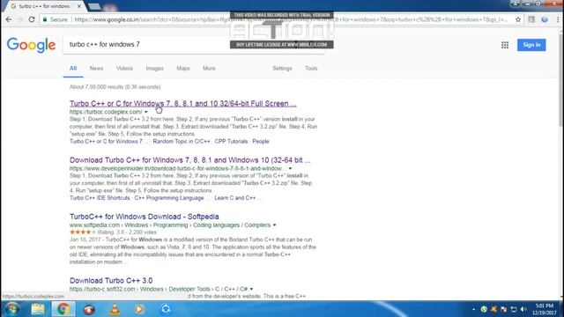Switch to Videos tab

124,69
